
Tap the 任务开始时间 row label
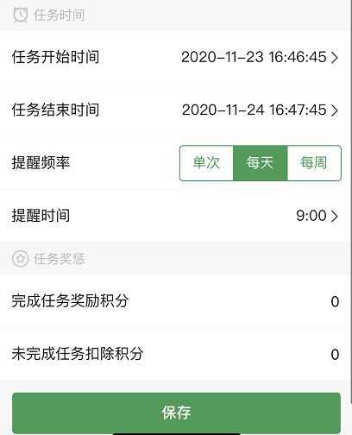pyautogui.click(x=55, y=57)
